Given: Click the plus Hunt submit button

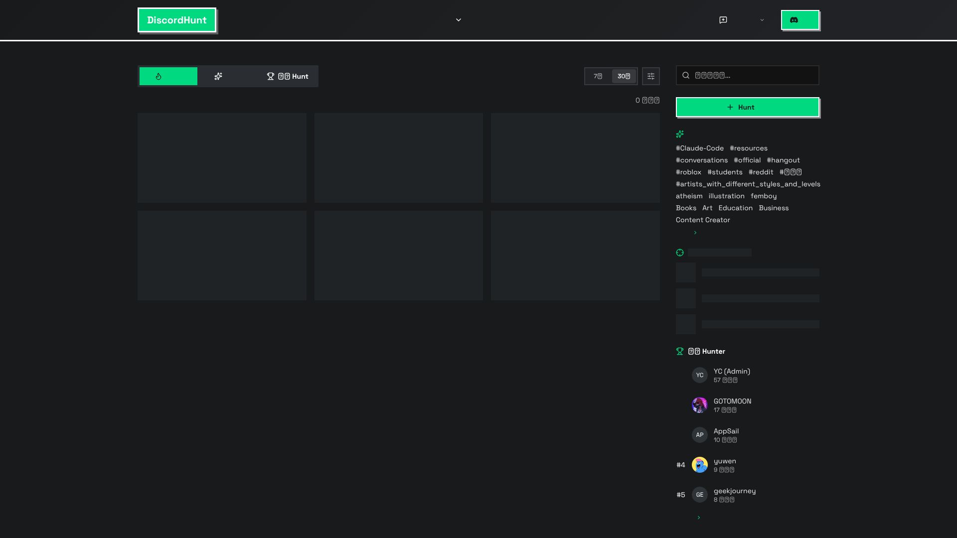Looking at the screenshot, I should pos(748,107).
